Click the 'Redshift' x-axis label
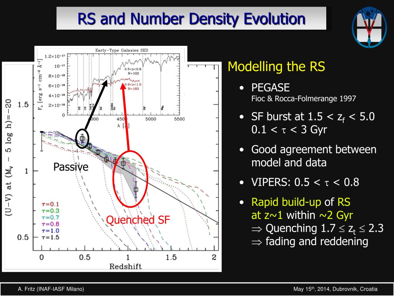 125,266
